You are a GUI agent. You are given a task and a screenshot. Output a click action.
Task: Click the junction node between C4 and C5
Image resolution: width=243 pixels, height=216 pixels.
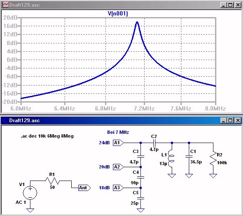click(x=140, y=188)
